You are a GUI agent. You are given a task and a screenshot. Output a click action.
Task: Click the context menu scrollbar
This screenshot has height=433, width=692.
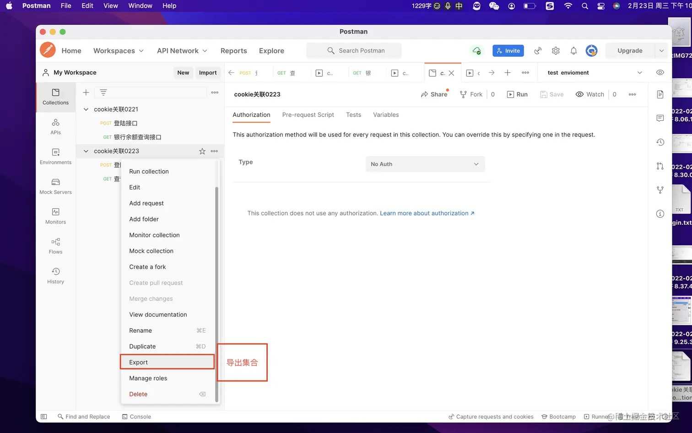pos(216,293)
